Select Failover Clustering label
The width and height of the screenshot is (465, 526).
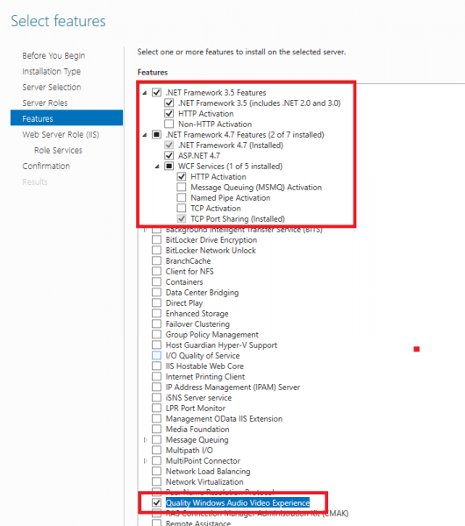click(x=197, y=323)
